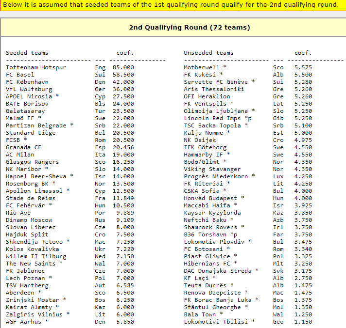The height and width of the screenshot is (328, 346).
Task: Select 'Piast Gliwice' team name
Action: (207, 256)
